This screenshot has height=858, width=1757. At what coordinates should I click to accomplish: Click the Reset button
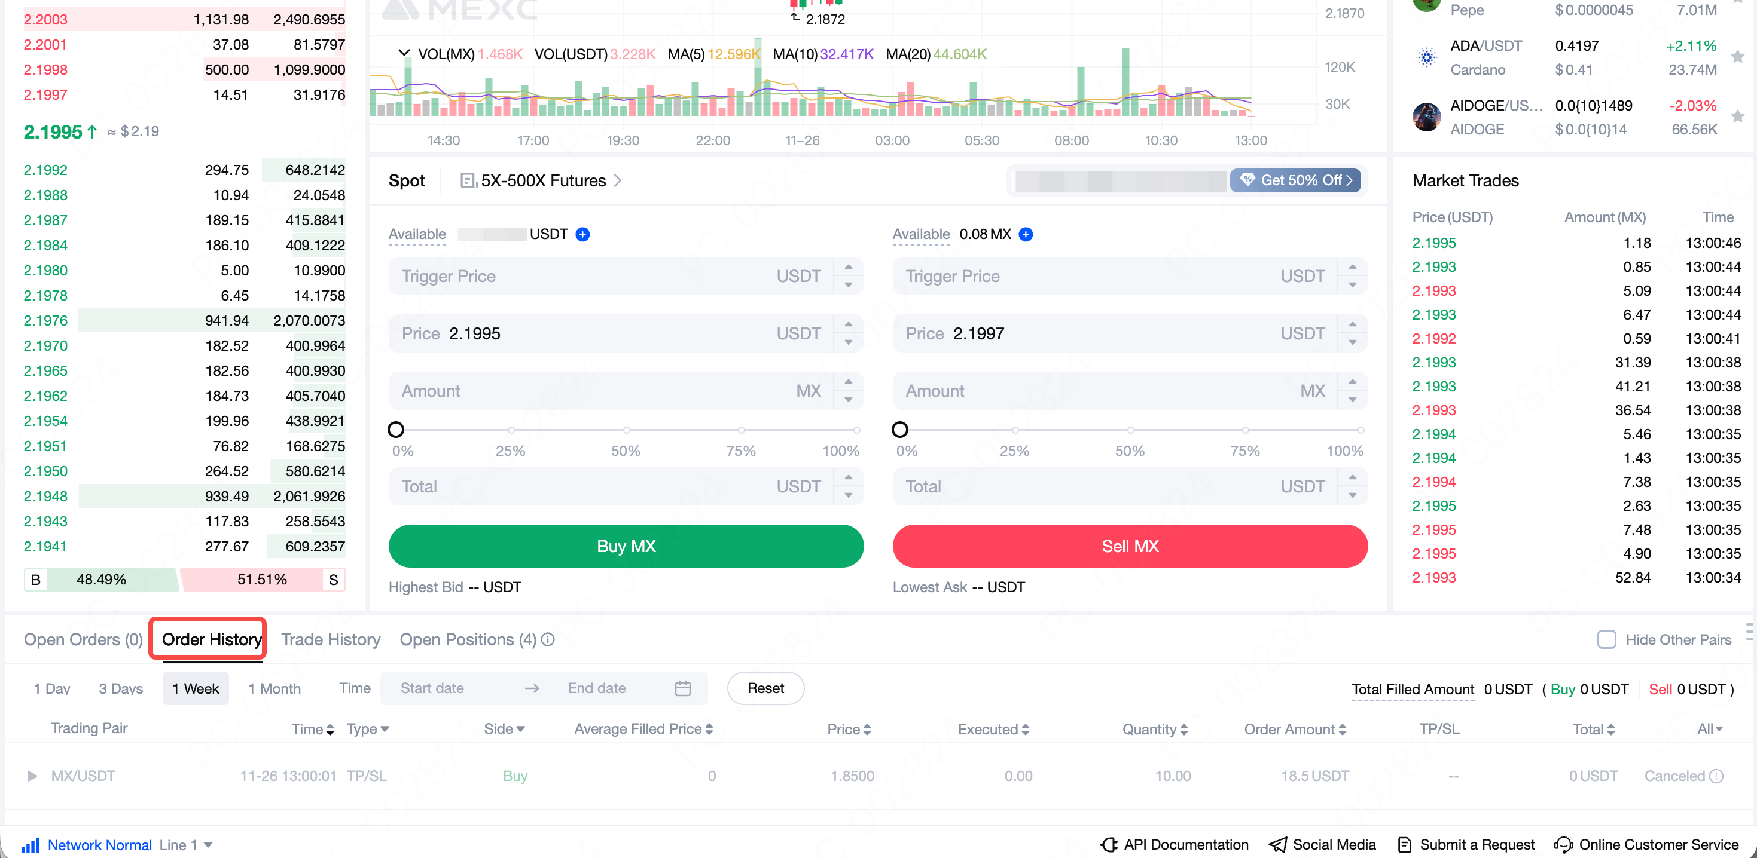click(x=765, y=688)
